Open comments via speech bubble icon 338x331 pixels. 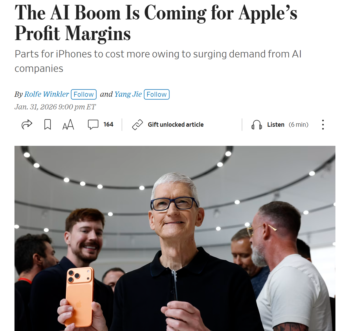coord(93,124)
